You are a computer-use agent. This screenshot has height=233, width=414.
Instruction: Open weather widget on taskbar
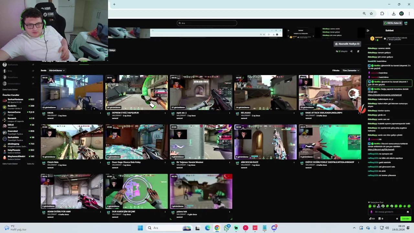pos(15,228)
